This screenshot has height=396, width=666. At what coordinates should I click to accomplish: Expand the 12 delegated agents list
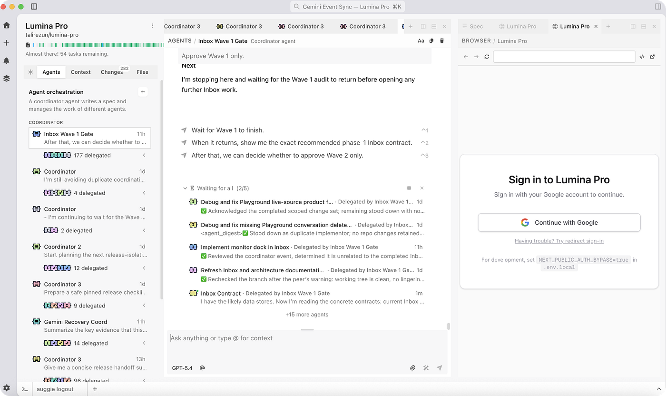click(144, 268)
